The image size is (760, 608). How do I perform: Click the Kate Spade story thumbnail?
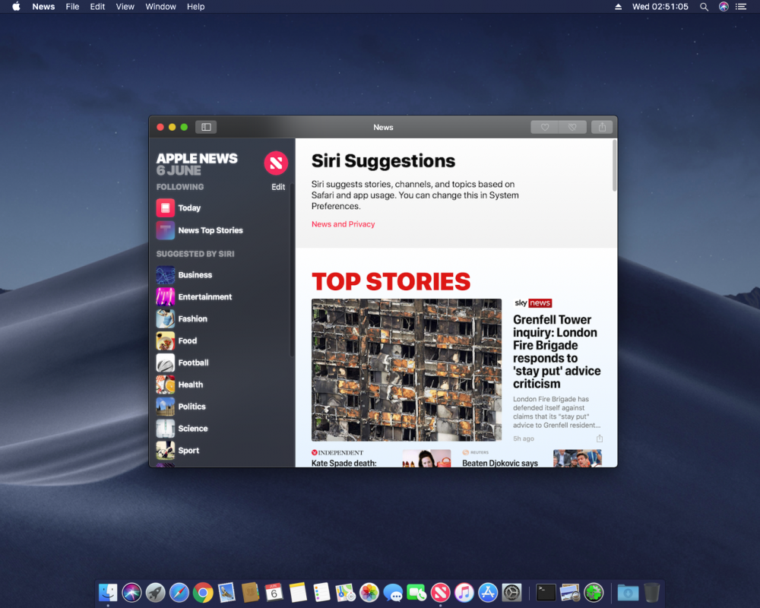pos(426,458)
